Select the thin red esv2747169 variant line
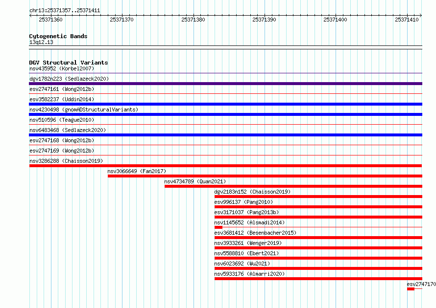This screenshot has width=436, height=308. [225, 155]
